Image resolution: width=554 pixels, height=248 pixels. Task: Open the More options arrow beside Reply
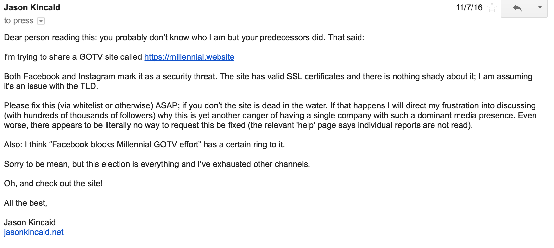point(540,8)
